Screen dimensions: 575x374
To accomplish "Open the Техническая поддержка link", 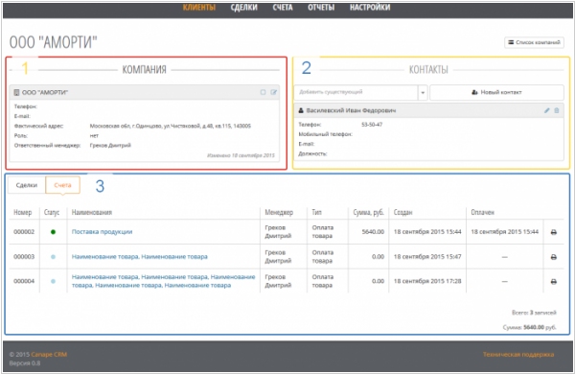I will coord(518,355).
